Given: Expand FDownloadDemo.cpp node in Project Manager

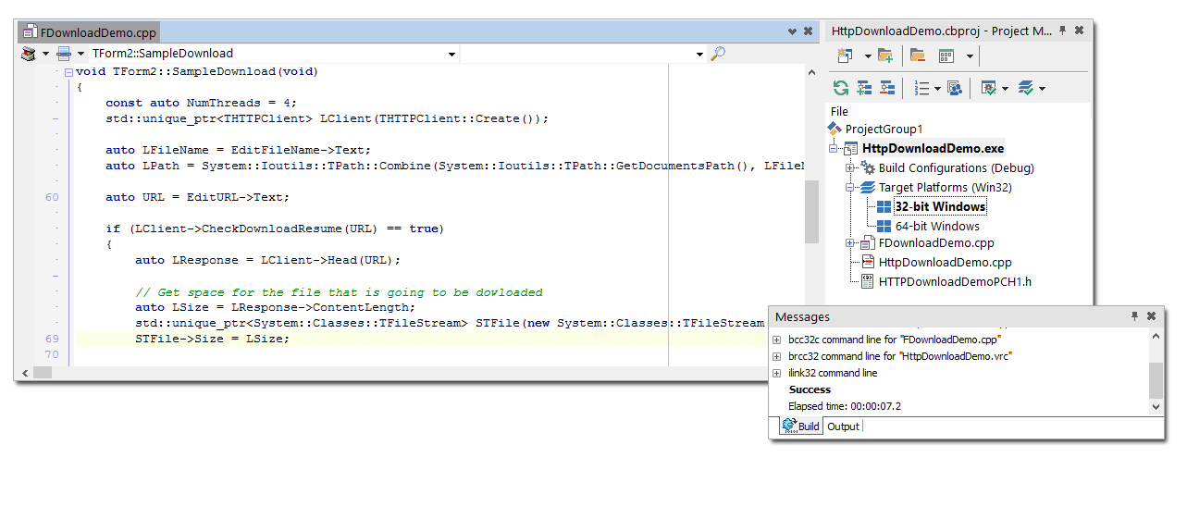Looking at the screenshot, I should pyautogui.click(x=849, y=242).
